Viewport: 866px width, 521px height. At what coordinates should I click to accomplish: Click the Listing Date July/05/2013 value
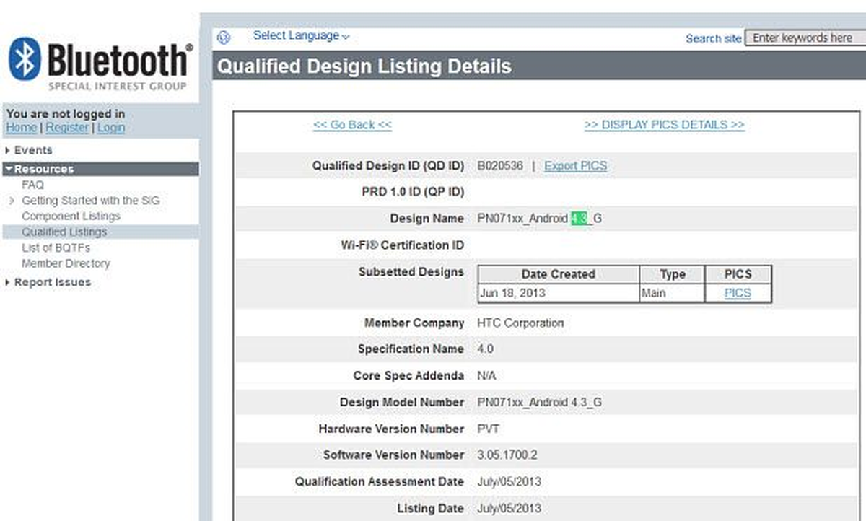(509, 509)
